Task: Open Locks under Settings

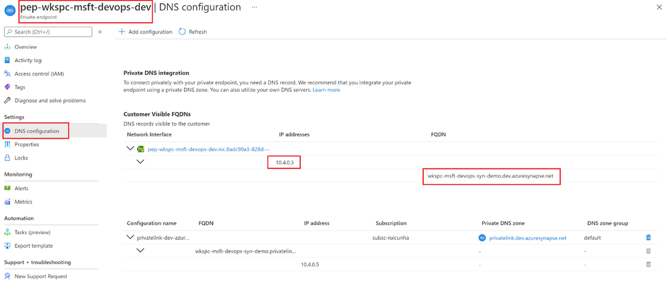Action: click(21, 158)
